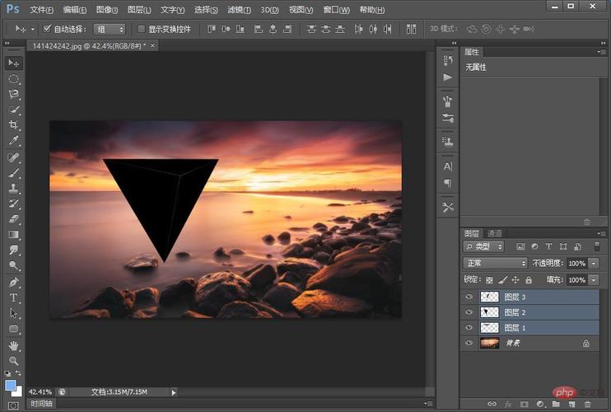Toggle the 自动选择 checkbox
The width and height of the screenshot is (611, 412).
[x=47, y=29]
